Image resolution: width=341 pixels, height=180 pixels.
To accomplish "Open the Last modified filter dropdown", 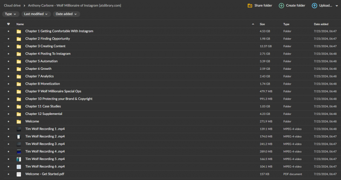I will click(x=36, y=14).
